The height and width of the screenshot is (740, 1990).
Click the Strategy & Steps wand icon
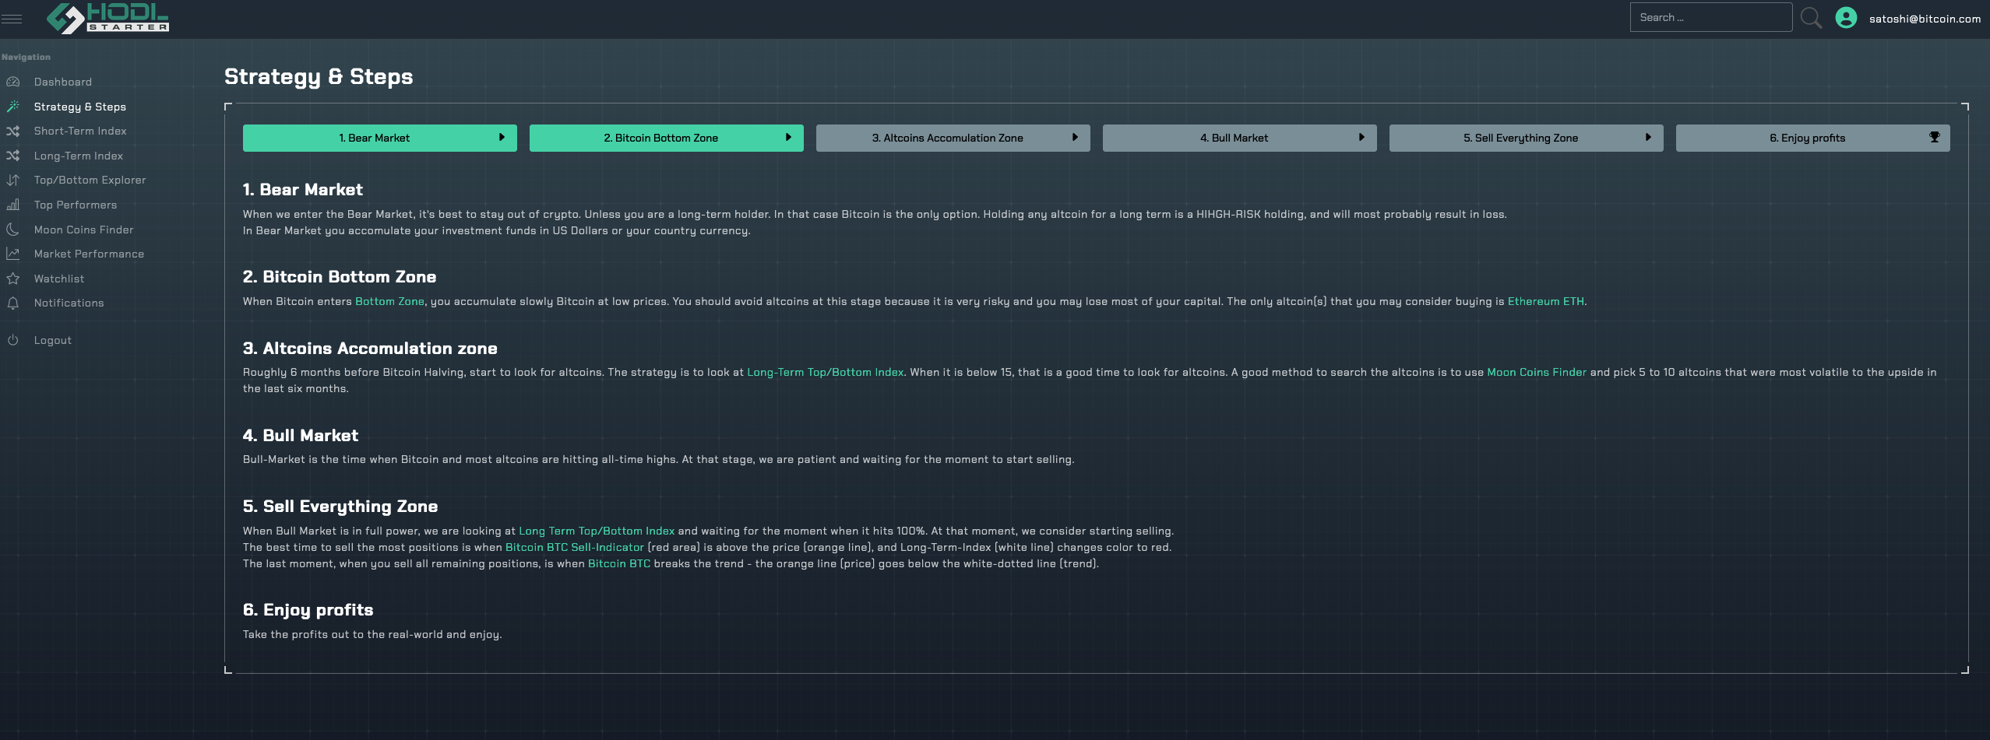tap(13, 107)
